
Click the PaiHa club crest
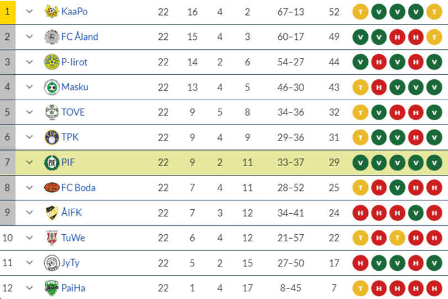[x=51, y=288]
